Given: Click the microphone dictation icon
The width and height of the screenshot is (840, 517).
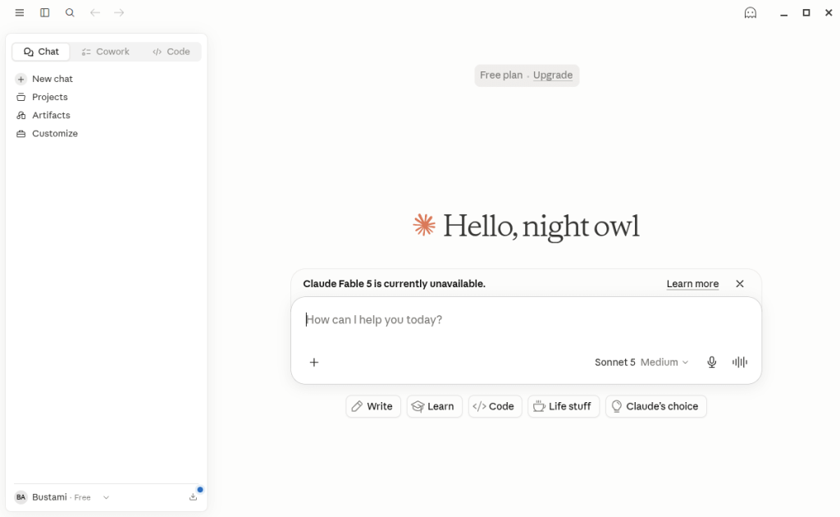Looking at the screenshot, I should coord(711,362).
